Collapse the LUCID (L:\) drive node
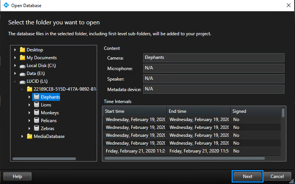The height and width of the screenshot is (184, 295). tap(15, 82)
